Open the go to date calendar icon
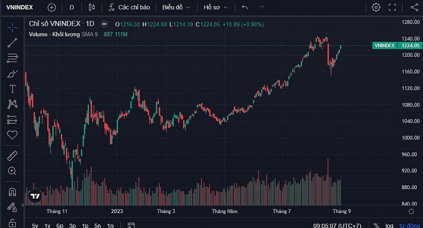 tap(131, 226)
